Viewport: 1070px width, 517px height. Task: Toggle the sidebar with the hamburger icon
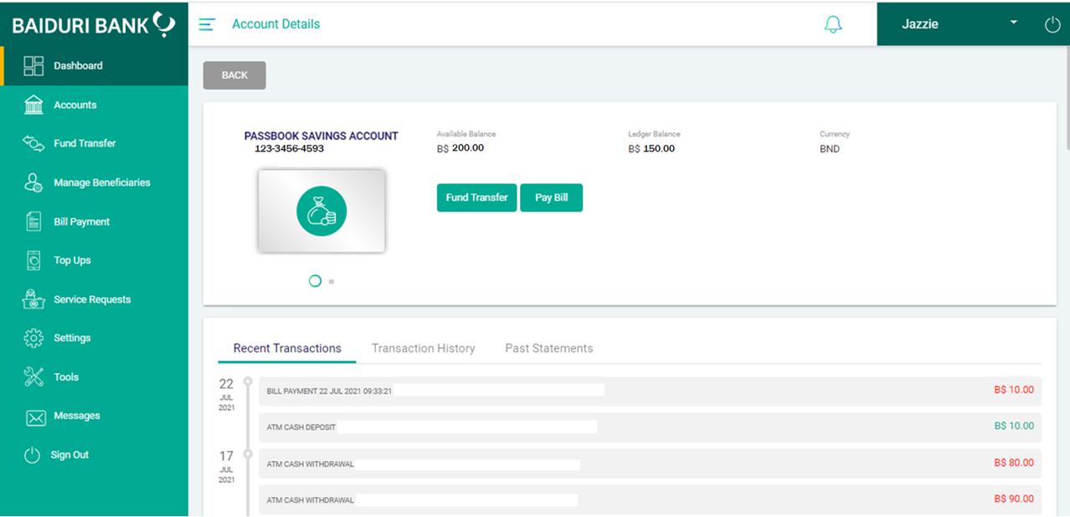(x=206, y=24)
